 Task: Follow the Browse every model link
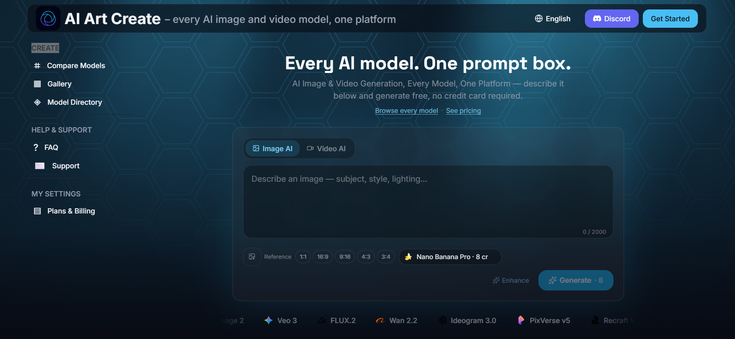pos(407,111)
